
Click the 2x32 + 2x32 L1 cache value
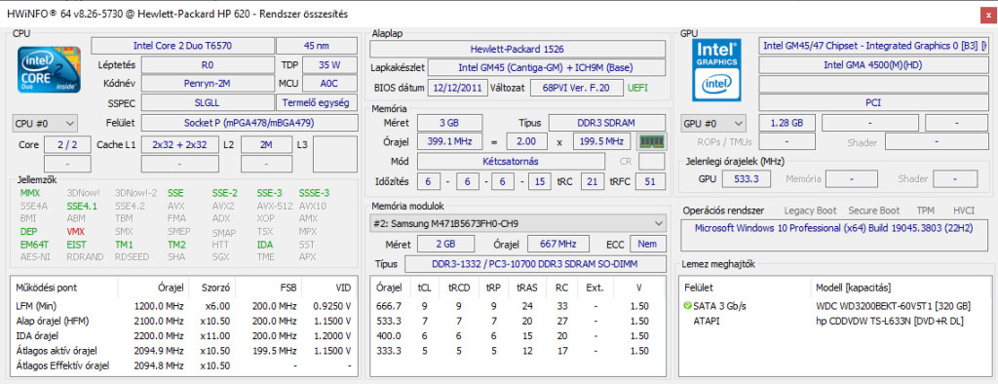pos(180,144)
